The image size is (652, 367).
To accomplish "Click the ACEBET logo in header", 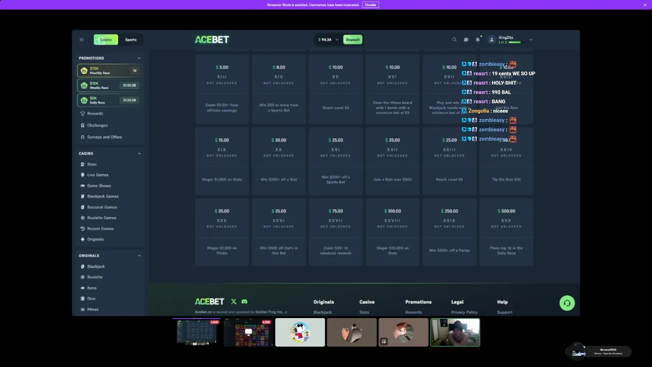I will (212, 40).
